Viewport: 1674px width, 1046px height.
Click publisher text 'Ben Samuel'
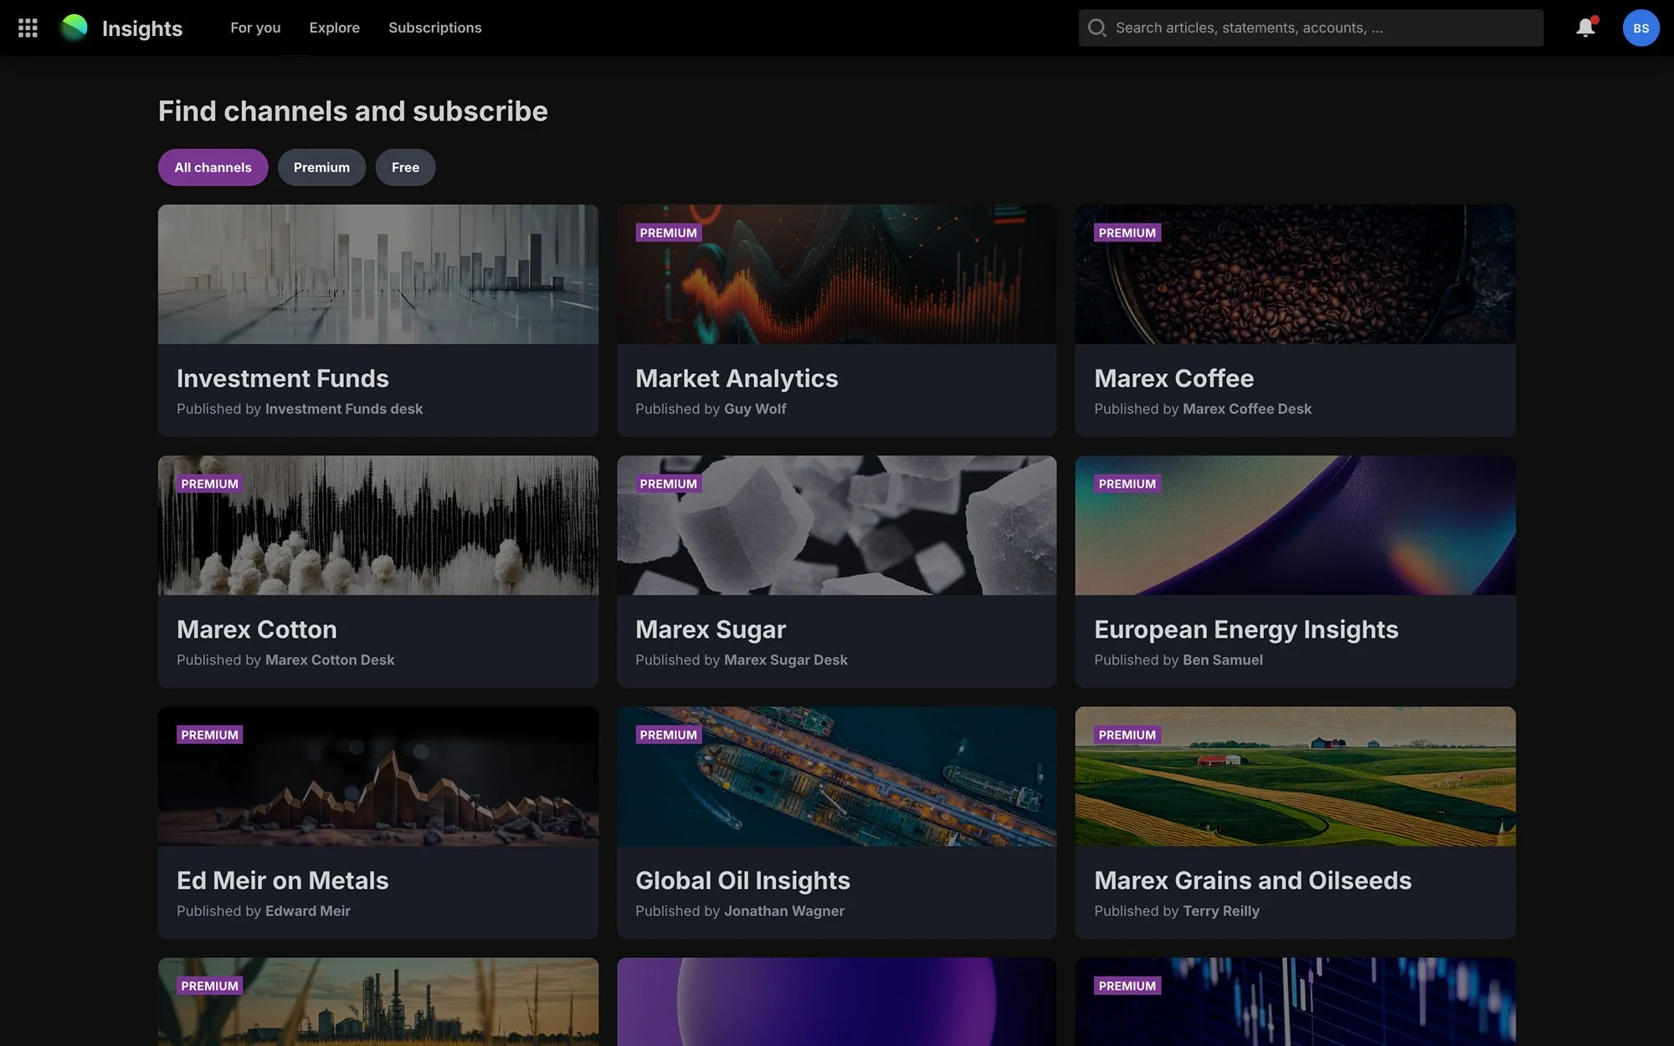[1223, 659]
